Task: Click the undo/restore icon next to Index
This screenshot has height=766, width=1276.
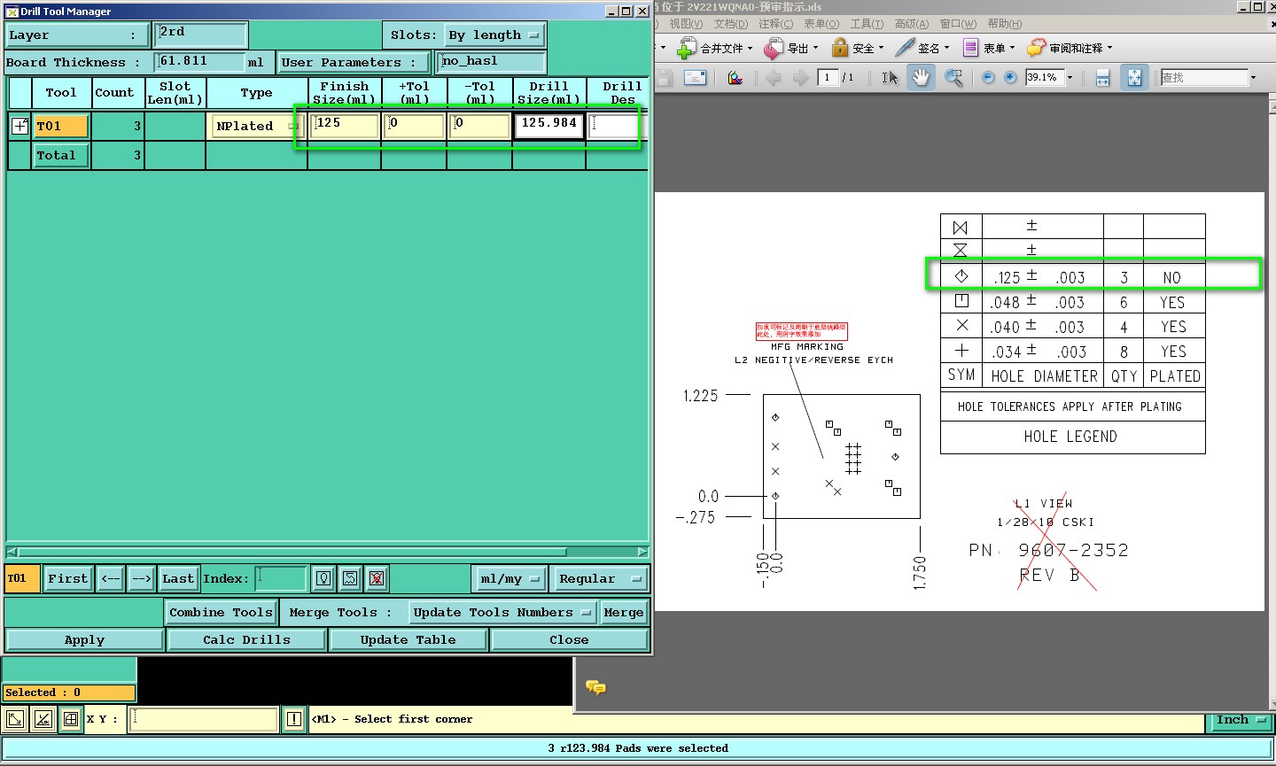Action: click(350, 578)
